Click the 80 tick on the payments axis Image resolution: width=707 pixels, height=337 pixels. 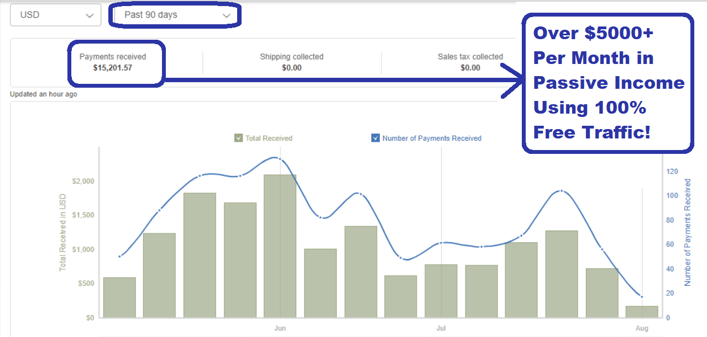[670, 220]
